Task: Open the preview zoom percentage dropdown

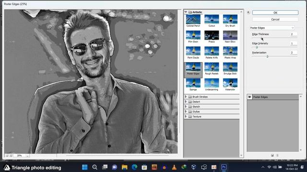Action: click(27, 155)
